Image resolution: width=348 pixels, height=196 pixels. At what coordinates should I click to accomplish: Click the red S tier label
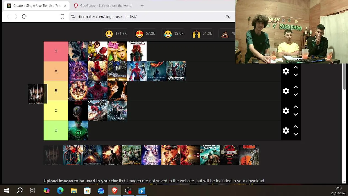coord(56,51)
